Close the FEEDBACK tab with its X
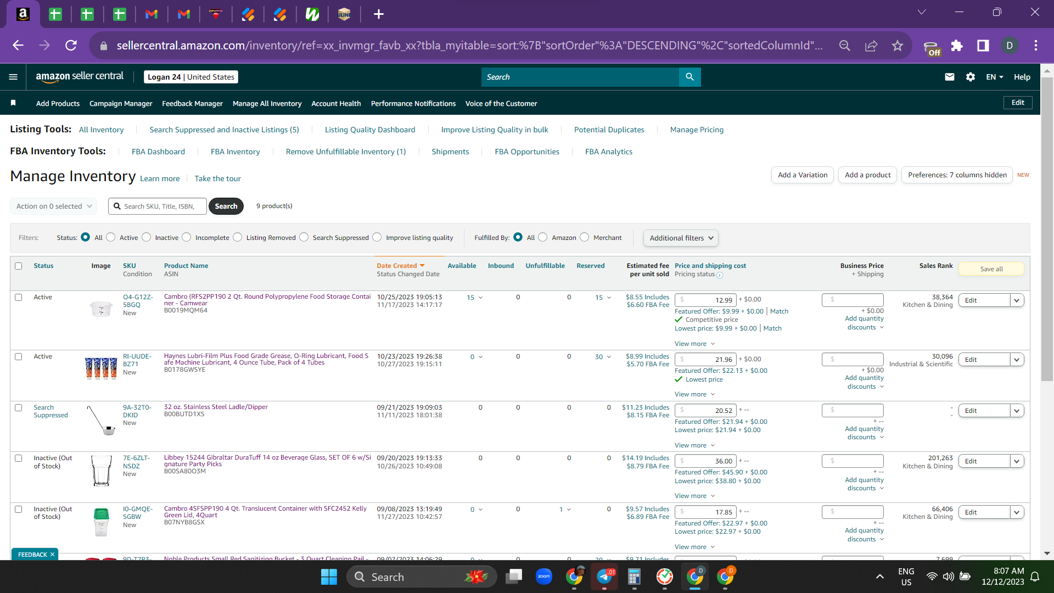1054x593 pixels. coord(52,555)
